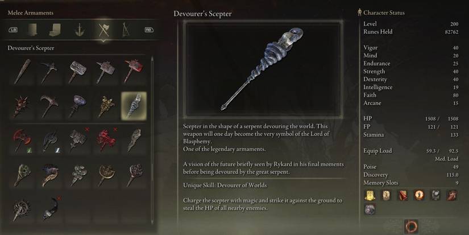Click the LB previous category button

tap(13, 30)
